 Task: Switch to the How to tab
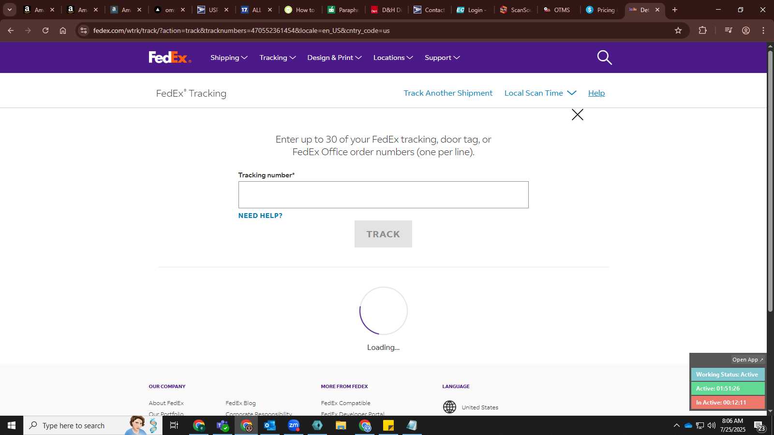pos(300,10)
